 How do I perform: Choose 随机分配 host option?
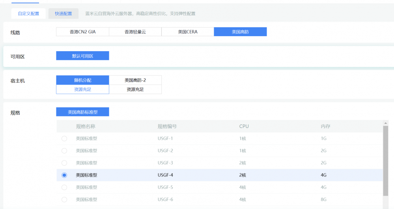pyautogui.click(x=82, y=80)
